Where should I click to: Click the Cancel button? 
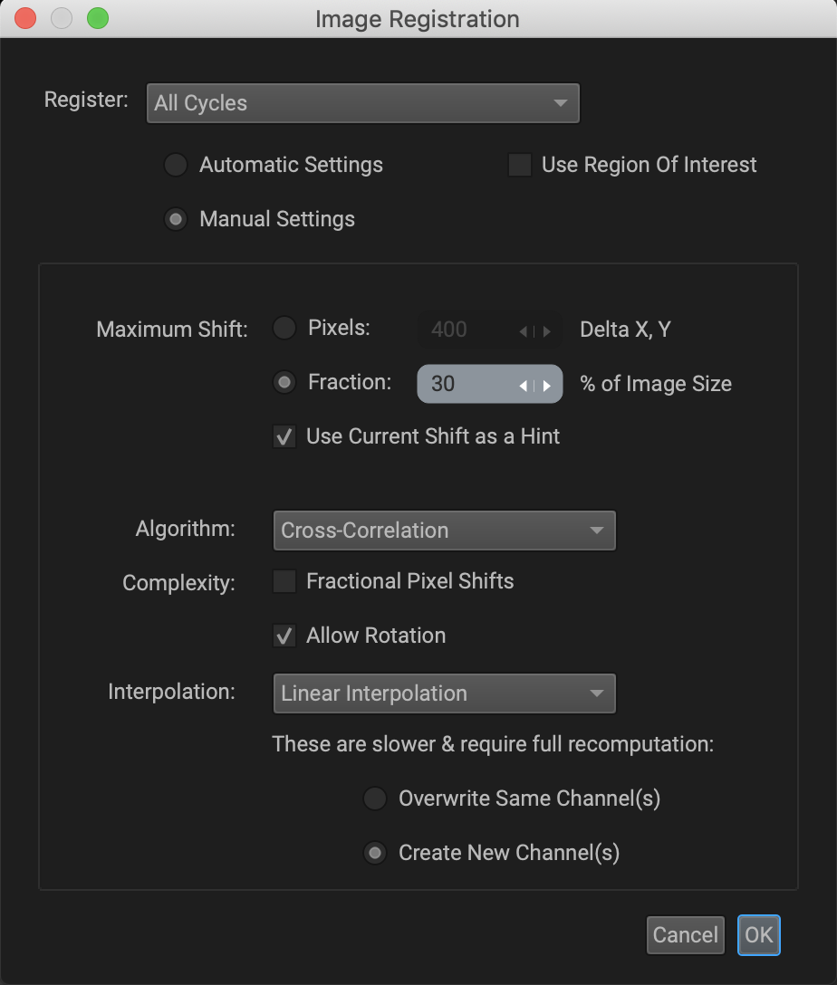(686, 934)
